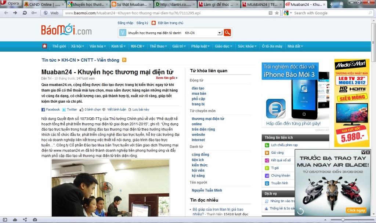Click the Nguyễn Tuấn Minh name link

[207, 190]
